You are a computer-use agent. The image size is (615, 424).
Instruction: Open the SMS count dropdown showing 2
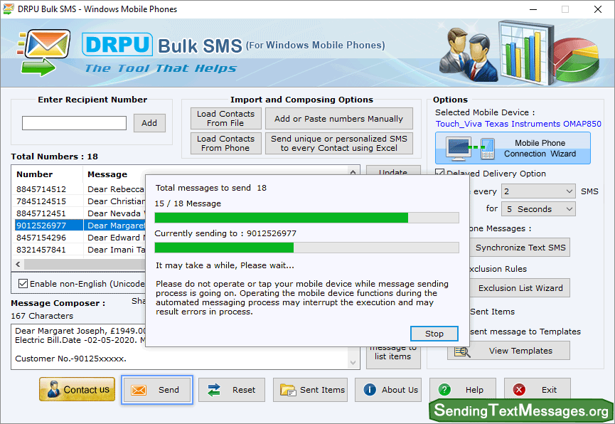[538, 191]
